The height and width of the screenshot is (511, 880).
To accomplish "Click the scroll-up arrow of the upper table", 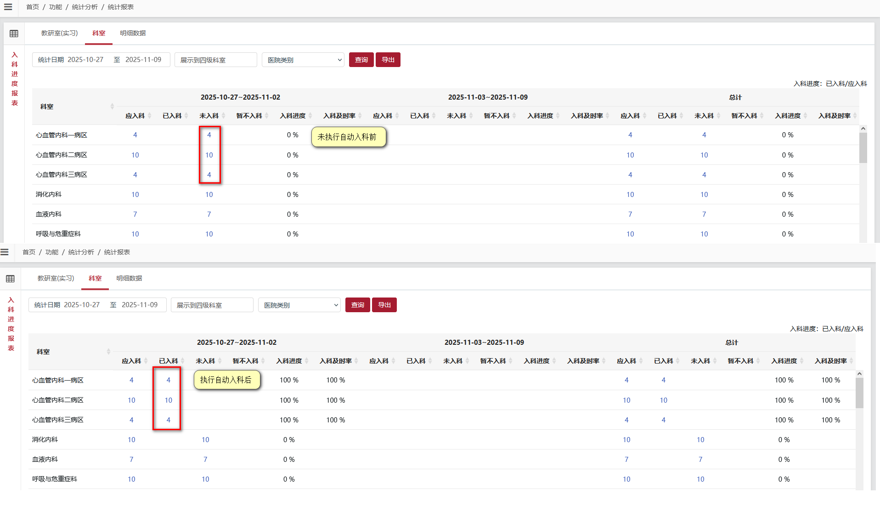I will click(x=863, y=129).
